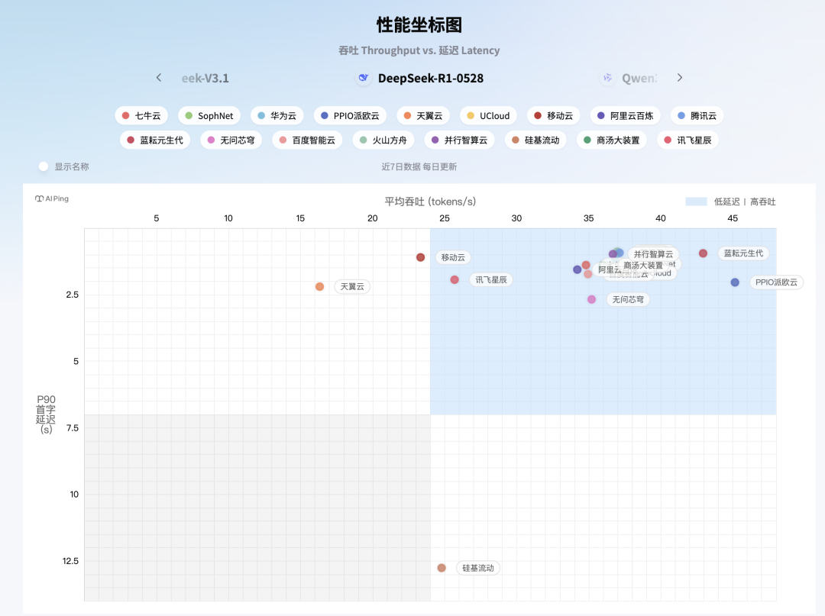Click the right chevron to next model
Image resolution: width=825 pixels, height=616 pixels.
tap(679, 77)
